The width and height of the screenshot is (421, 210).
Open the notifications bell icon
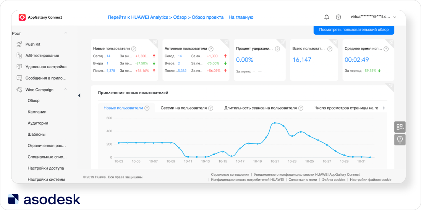[326, 17]
